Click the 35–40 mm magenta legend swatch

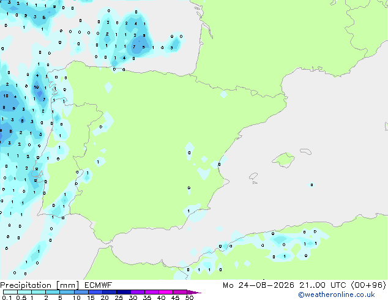151,292
